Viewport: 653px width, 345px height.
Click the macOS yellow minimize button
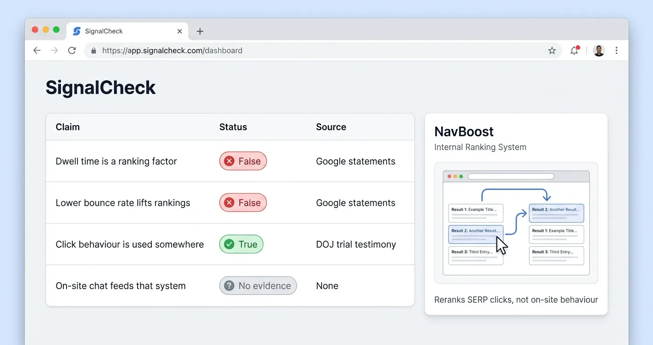click(x=46, y=30)
